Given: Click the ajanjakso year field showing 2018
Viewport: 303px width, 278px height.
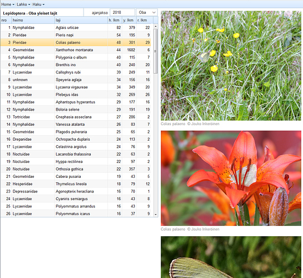Looking at the screenshot, I should (123, 12).
